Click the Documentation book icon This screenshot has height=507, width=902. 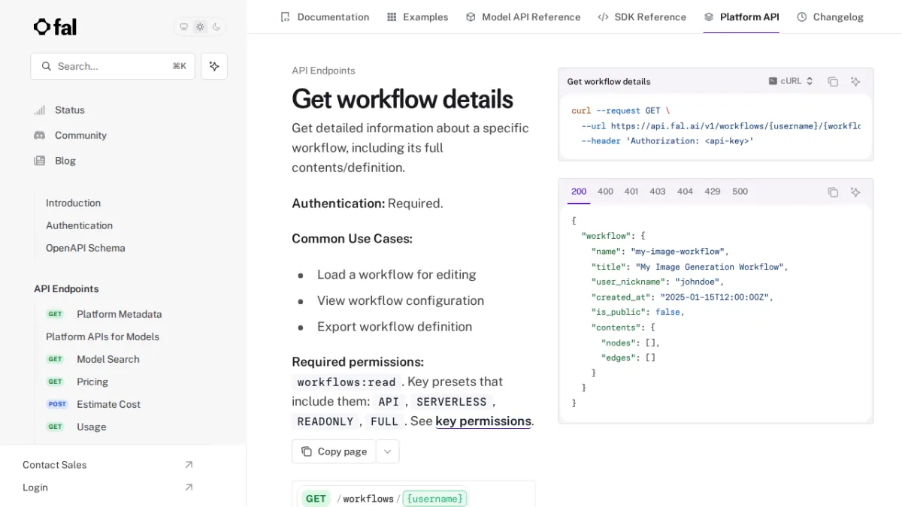click(285, 17)
